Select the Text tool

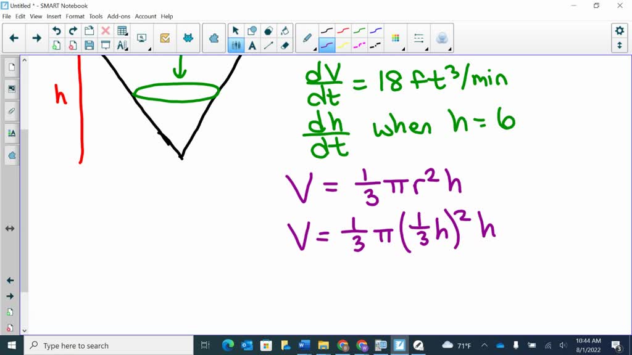(x=251, y=45)
